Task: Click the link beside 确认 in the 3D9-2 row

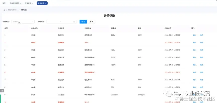Action: tap(201, 42)
